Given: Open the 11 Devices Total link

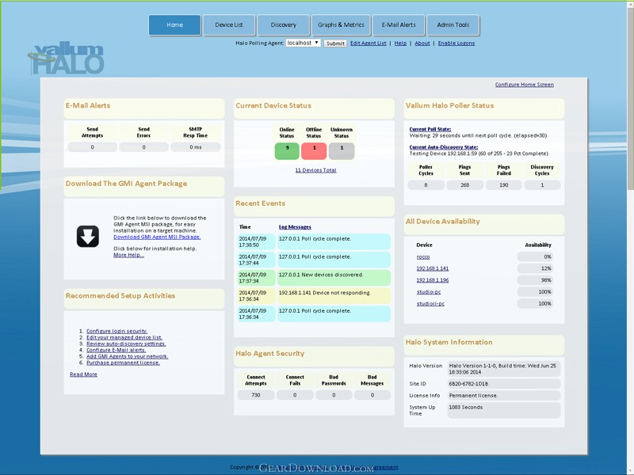Looking at the screenshot, I should pyautogui.click(x=315, y=170).
